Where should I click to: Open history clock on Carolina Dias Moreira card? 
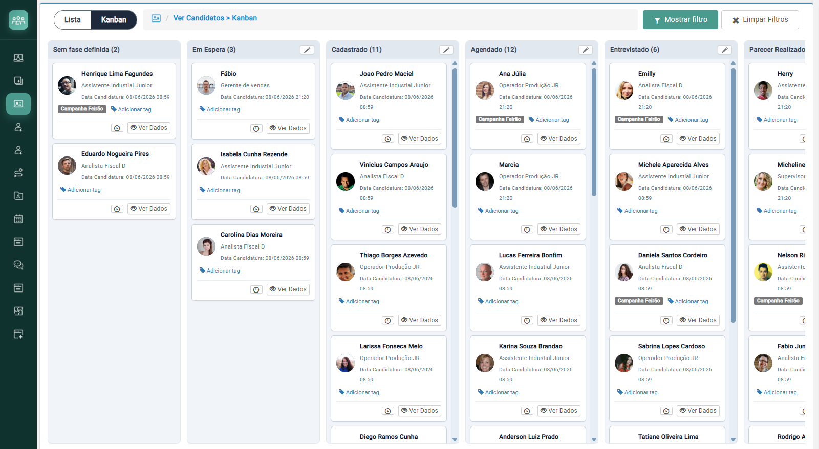[256, 290]
